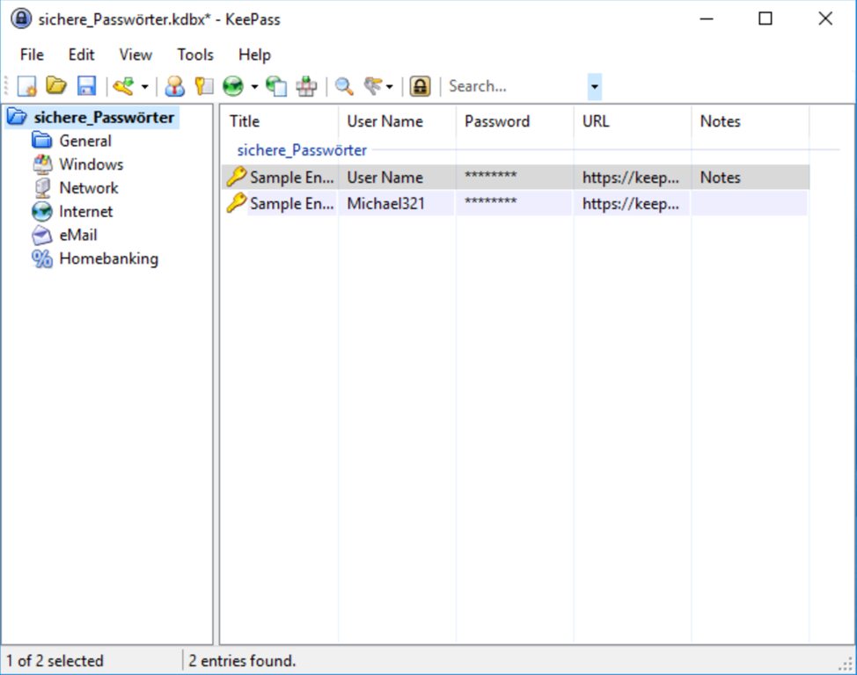Screen dimensions: 857x675
Task: Click the Perform Auto-Type toolbar icon
Action: (x=305, y=86)
